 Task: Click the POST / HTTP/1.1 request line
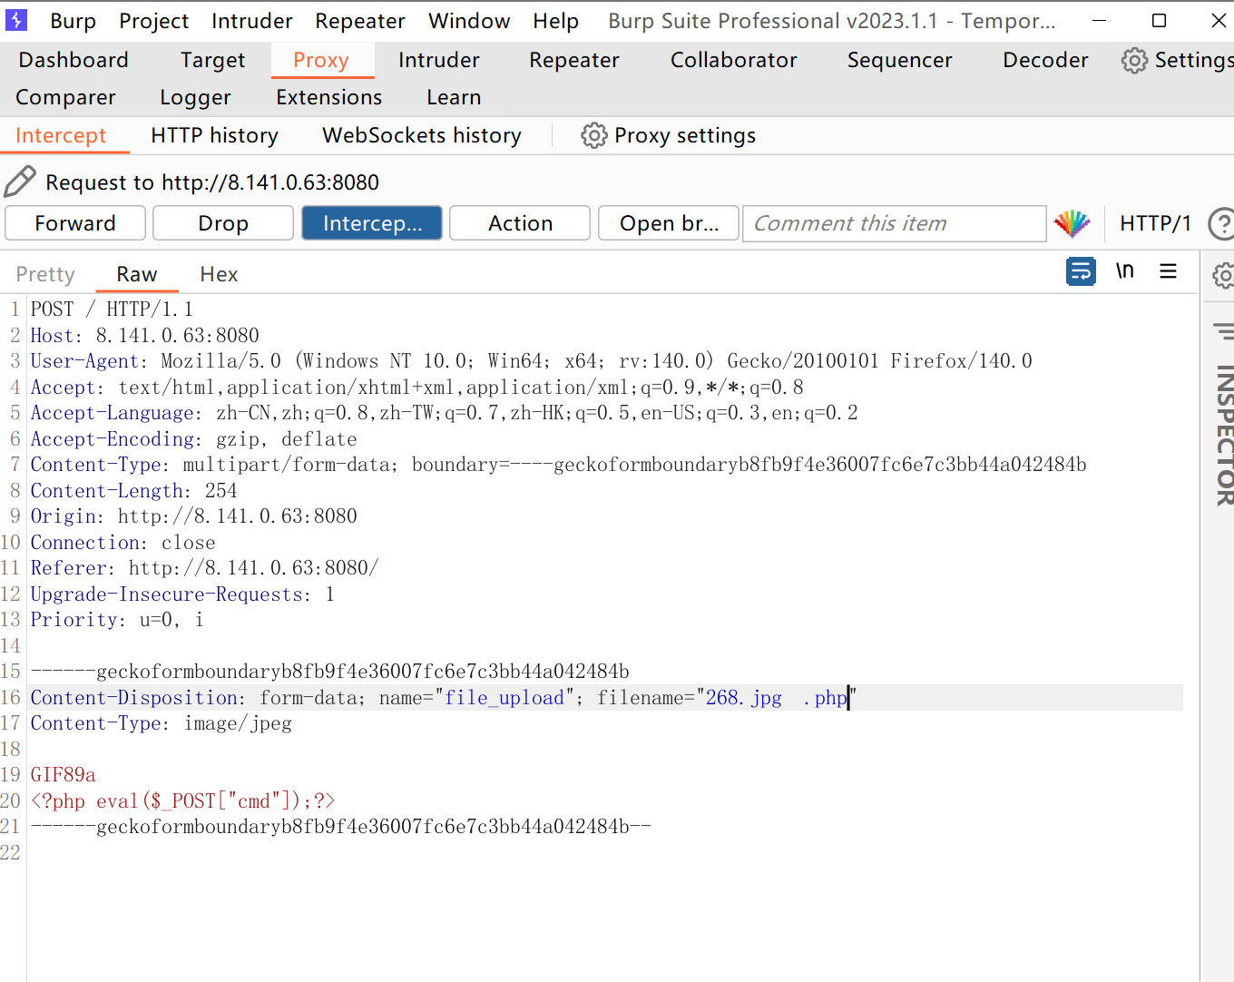tap(112, 309)
